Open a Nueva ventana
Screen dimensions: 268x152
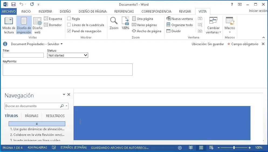[180, 19]
